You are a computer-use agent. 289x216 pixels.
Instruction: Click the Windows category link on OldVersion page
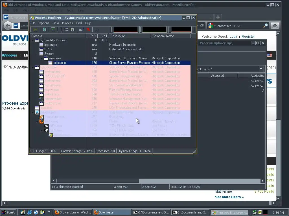[10, 55]
